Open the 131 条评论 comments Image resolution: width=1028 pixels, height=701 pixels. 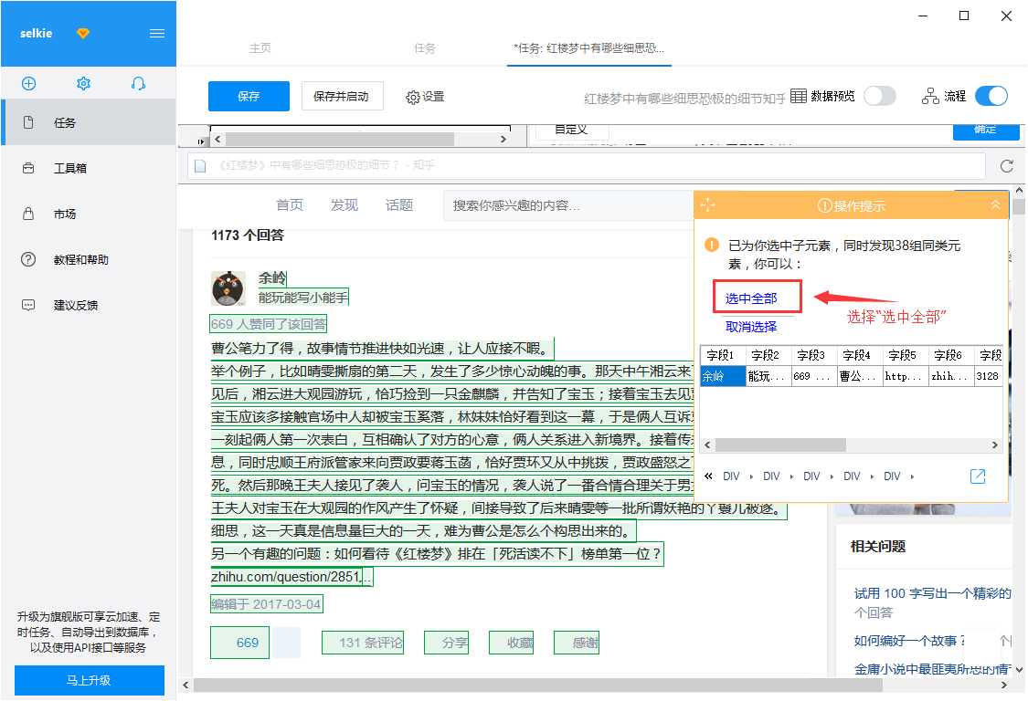(363, 643)
